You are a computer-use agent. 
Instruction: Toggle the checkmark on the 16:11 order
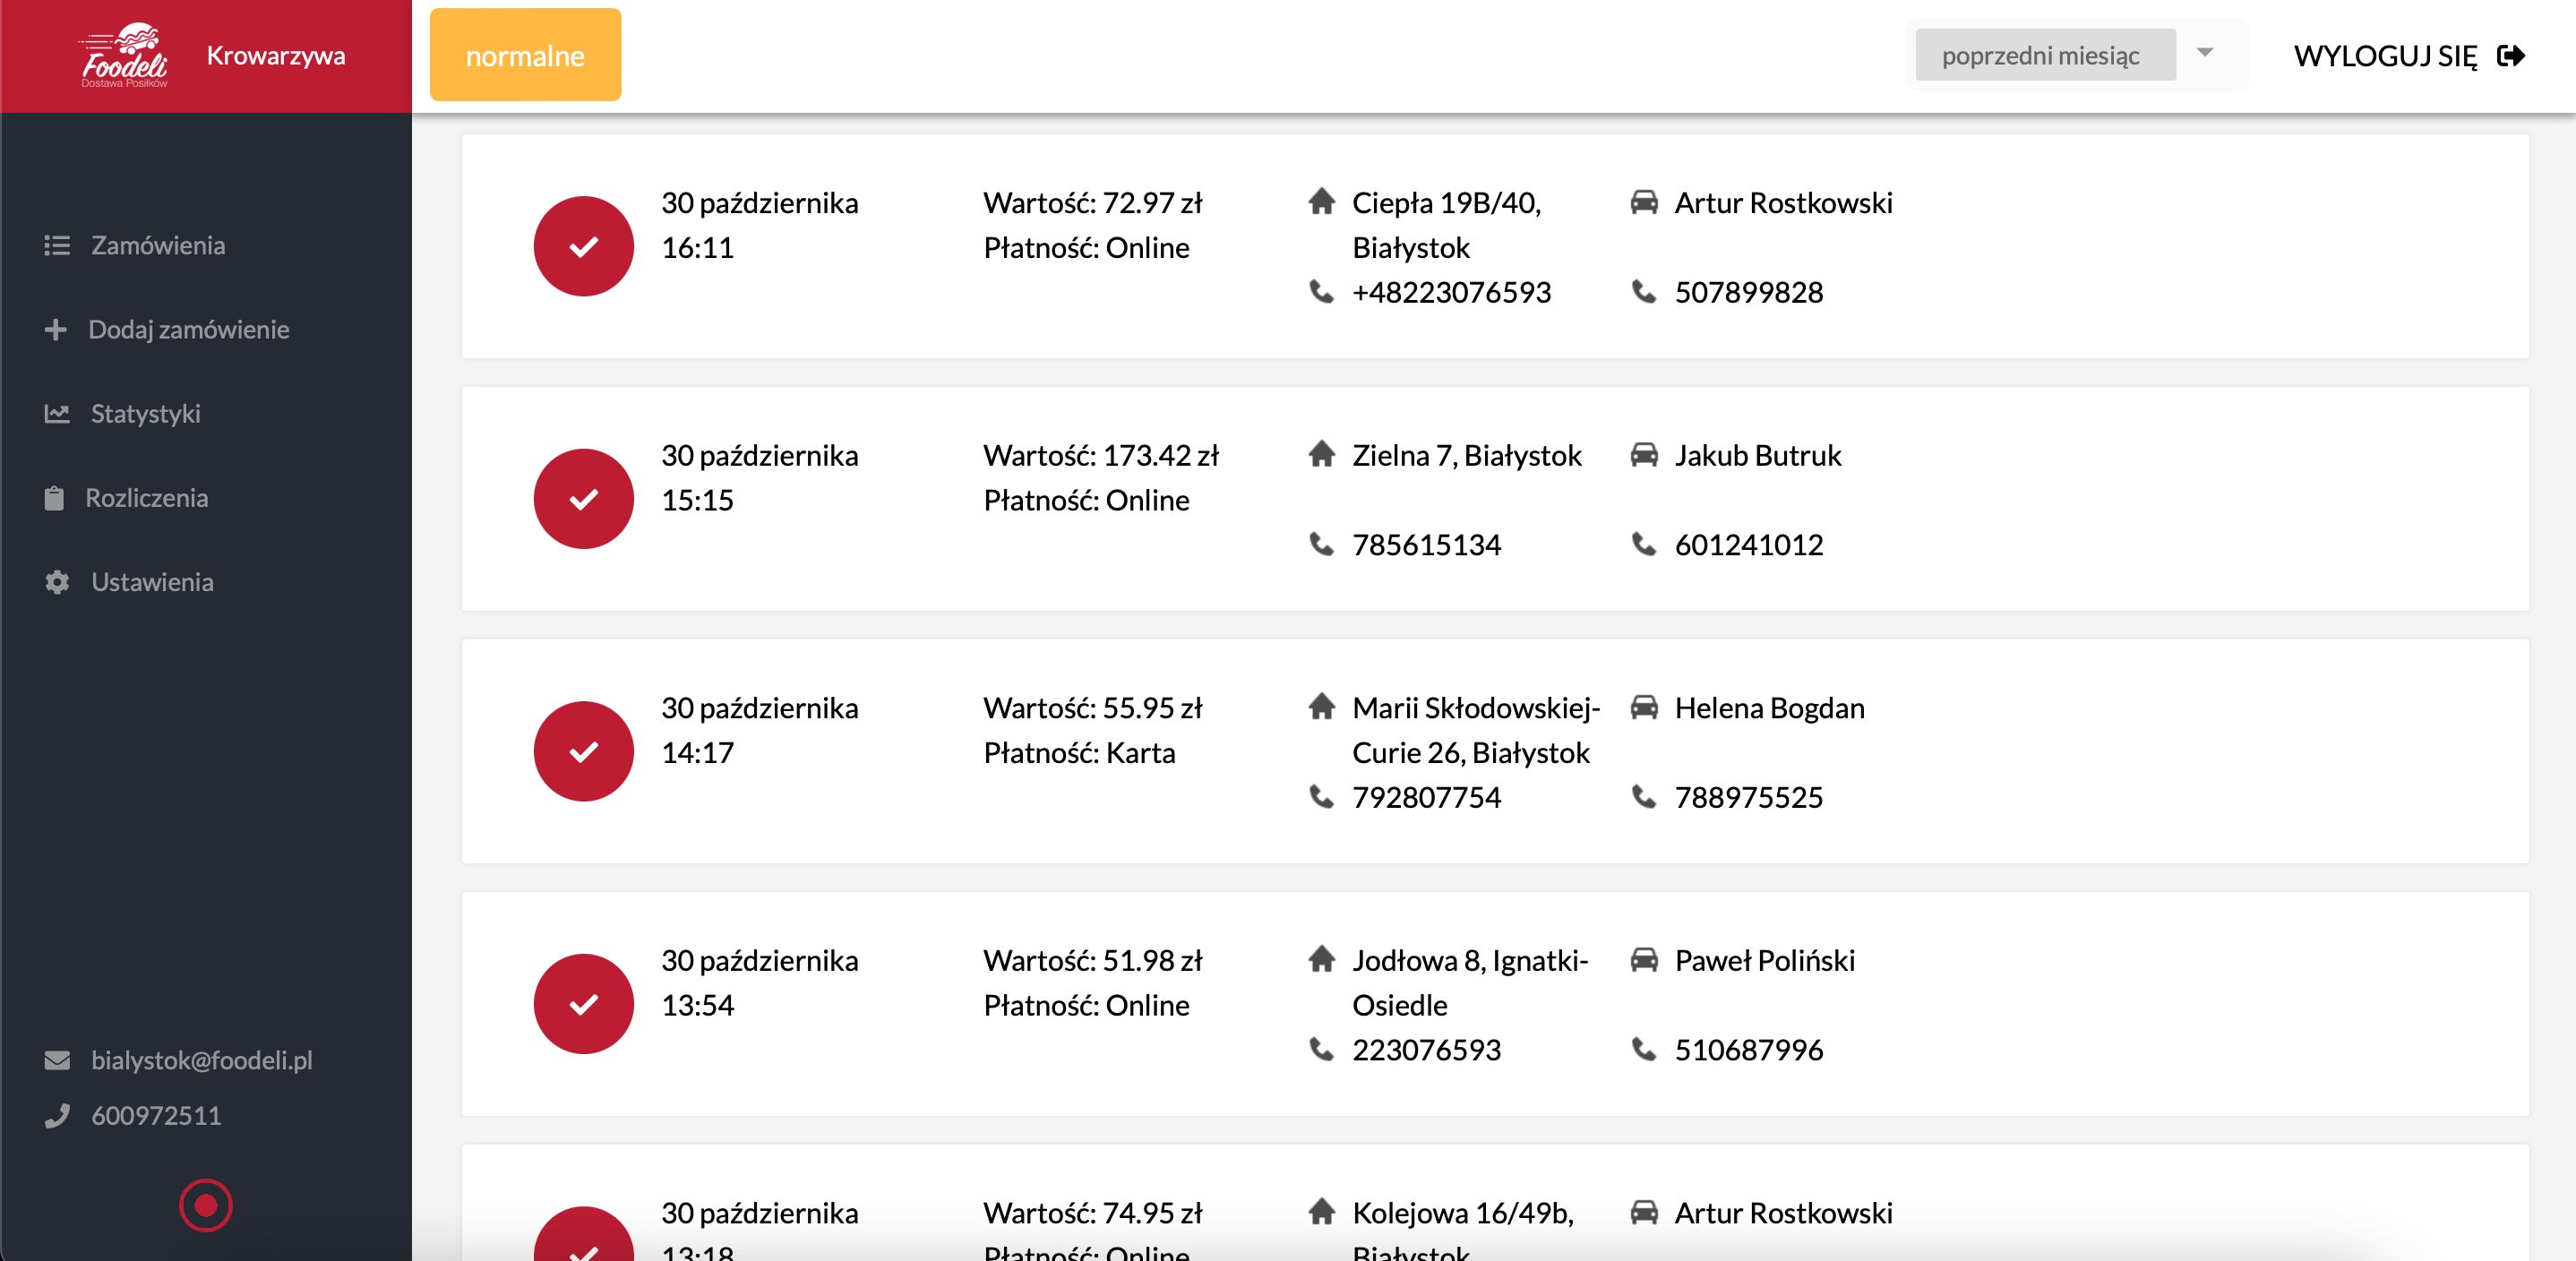(x=583, y=246)
